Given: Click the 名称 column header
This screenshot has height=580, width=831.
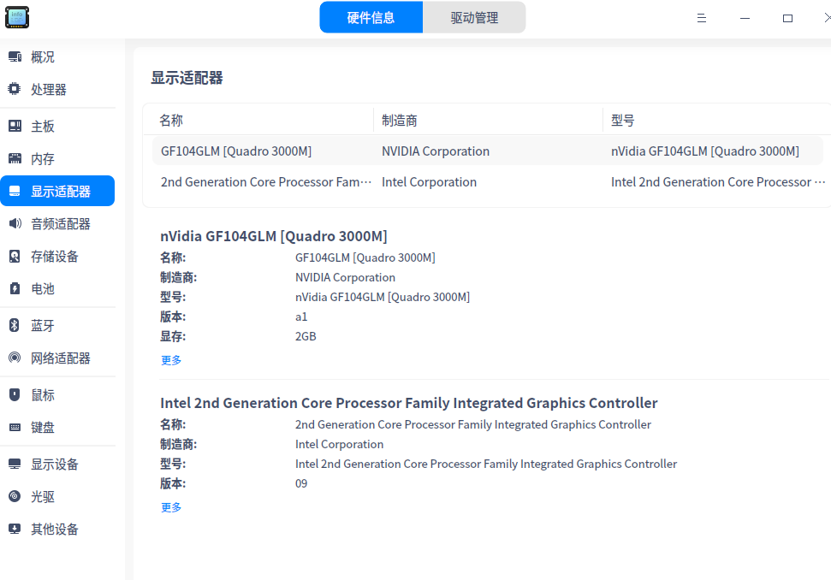Looking at the screenshot, I should (x=171, y=121).
